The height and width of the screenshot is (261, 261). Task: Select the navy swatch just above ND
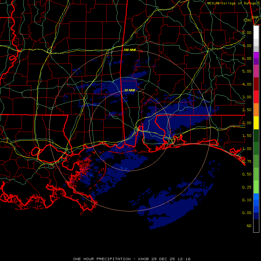[x=256, y=216]
